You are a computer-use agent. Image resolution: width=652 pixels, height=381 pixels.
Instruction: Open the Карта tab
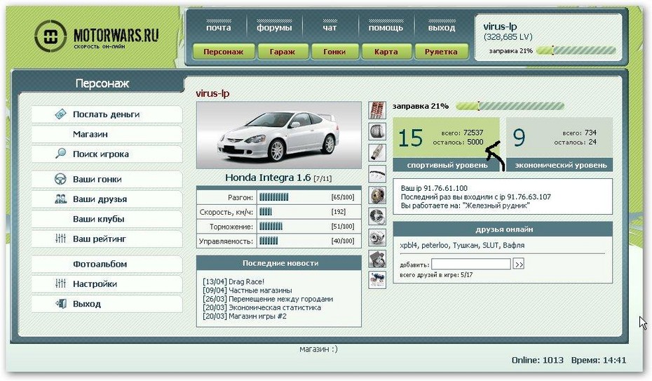(x=386, y=52)
